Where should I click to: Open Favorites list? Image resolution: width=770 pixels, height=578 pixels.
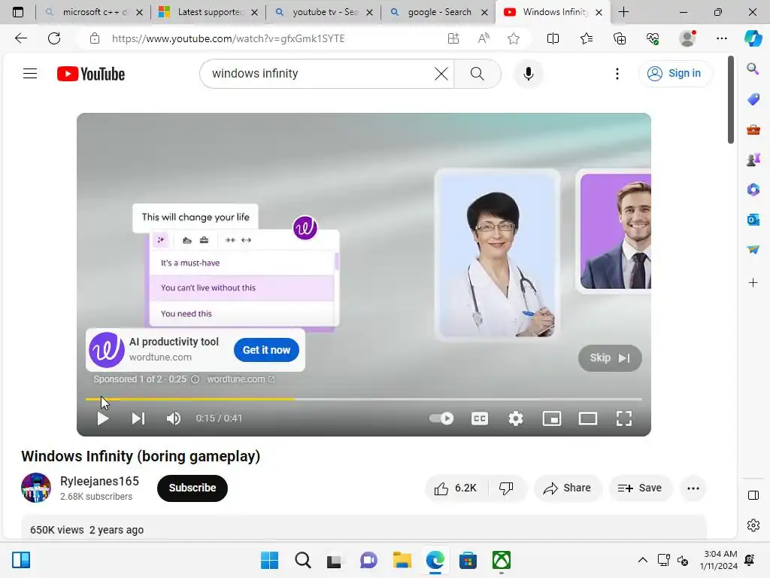pos(587,38)
